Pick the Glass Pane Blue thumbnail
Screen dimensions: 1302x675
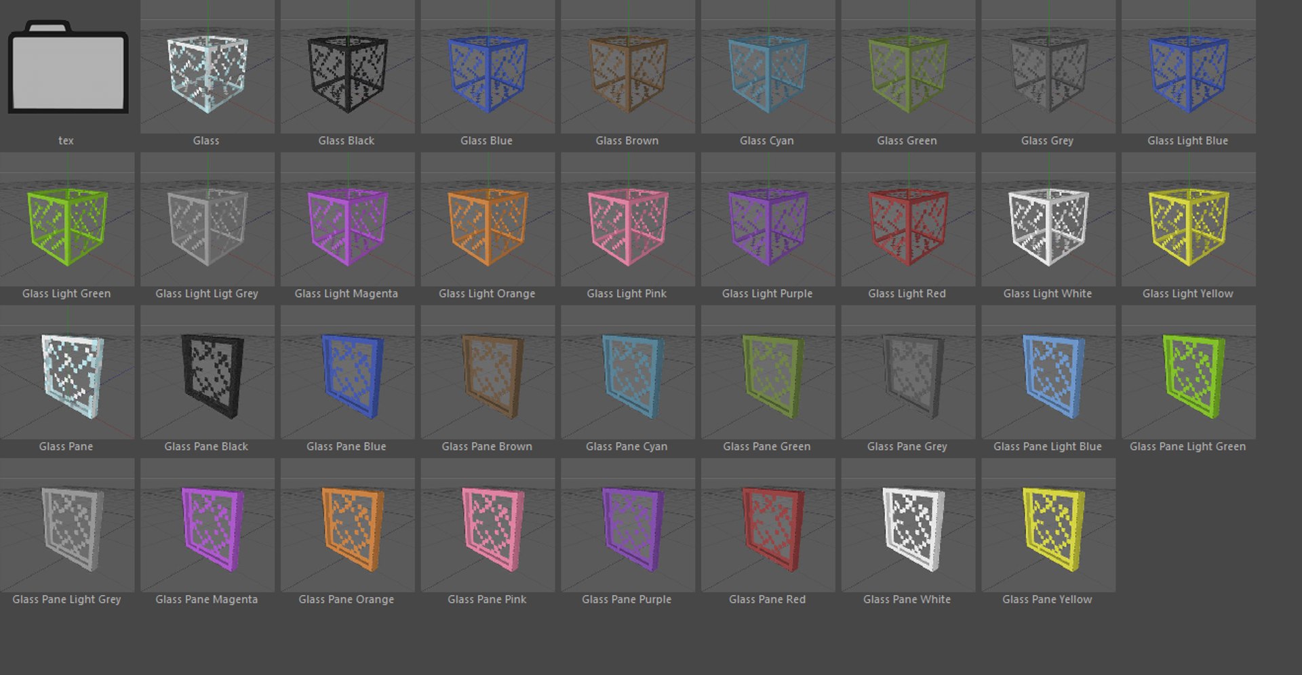[348, 372]
